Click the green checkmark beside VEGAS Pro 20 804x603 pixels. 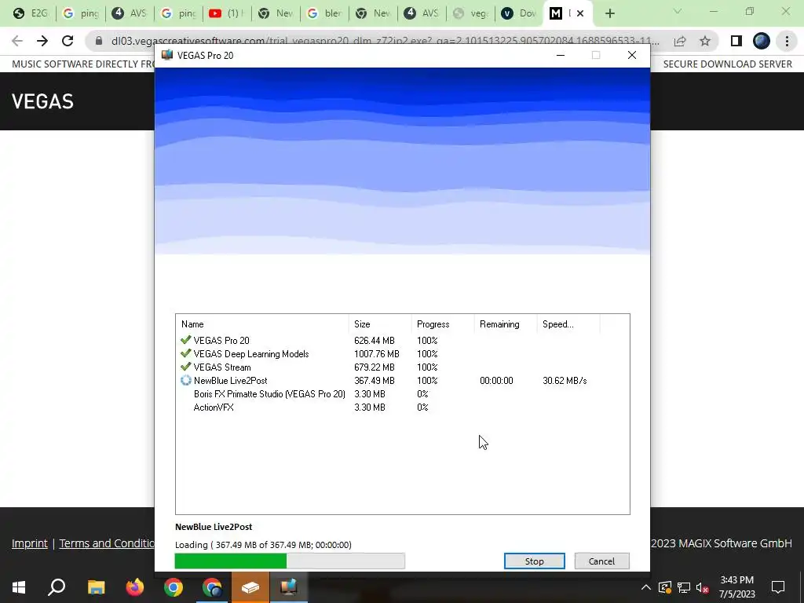click(x=185, y=340)
